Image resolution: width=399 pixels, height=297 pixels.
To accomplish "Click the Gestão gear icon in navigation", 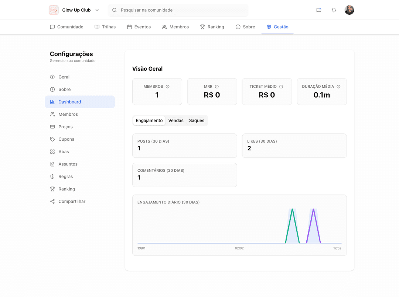I will click(269, 27).
